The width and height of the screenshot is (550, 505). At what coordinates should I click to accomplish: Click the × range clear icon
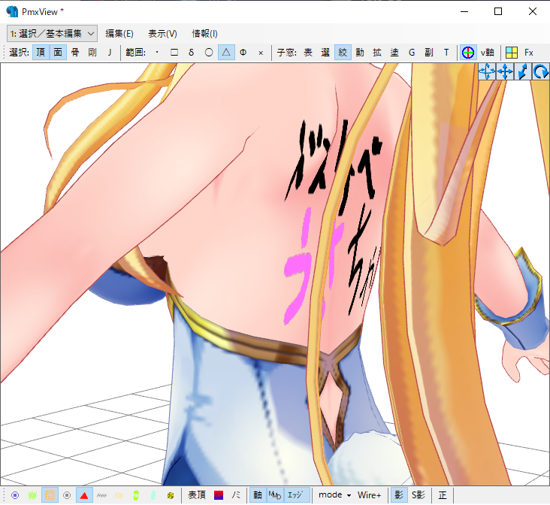point(261,53)
